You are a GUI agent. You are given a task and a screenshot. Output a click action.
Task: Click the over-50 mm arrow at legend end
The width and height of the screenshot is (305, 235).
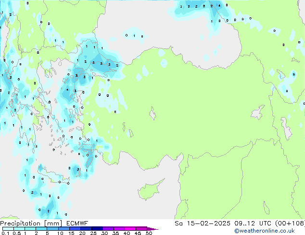coord(152,229)
